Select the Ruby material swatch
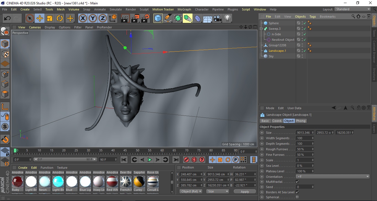This screenshot has height=201, width=377. pyautogui.click(x=17, y=182)
